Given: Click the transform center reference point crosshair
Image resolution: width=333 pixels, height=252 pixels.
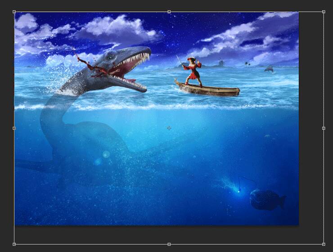Looking at the screenshot, I should [169, 128].
